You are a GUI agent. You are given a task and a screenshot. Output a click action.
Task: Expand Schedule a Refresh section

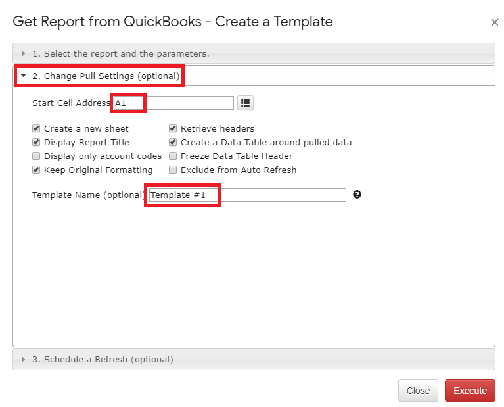[x=254, y=360]
